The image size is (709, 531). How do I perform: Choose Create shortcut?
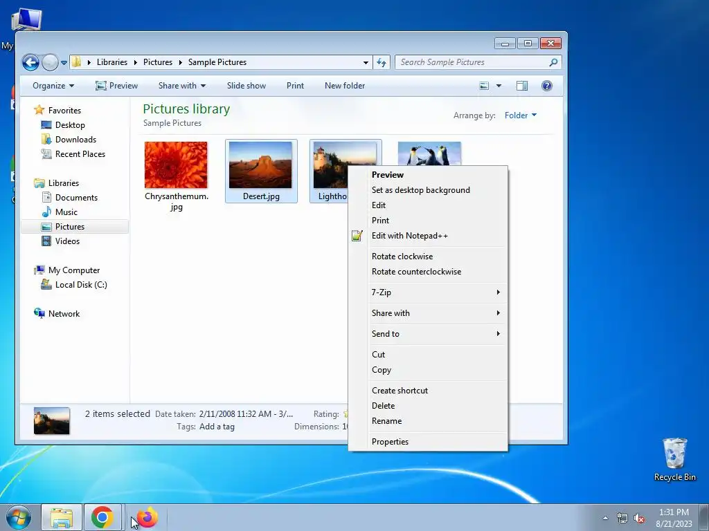pos(428,390)
